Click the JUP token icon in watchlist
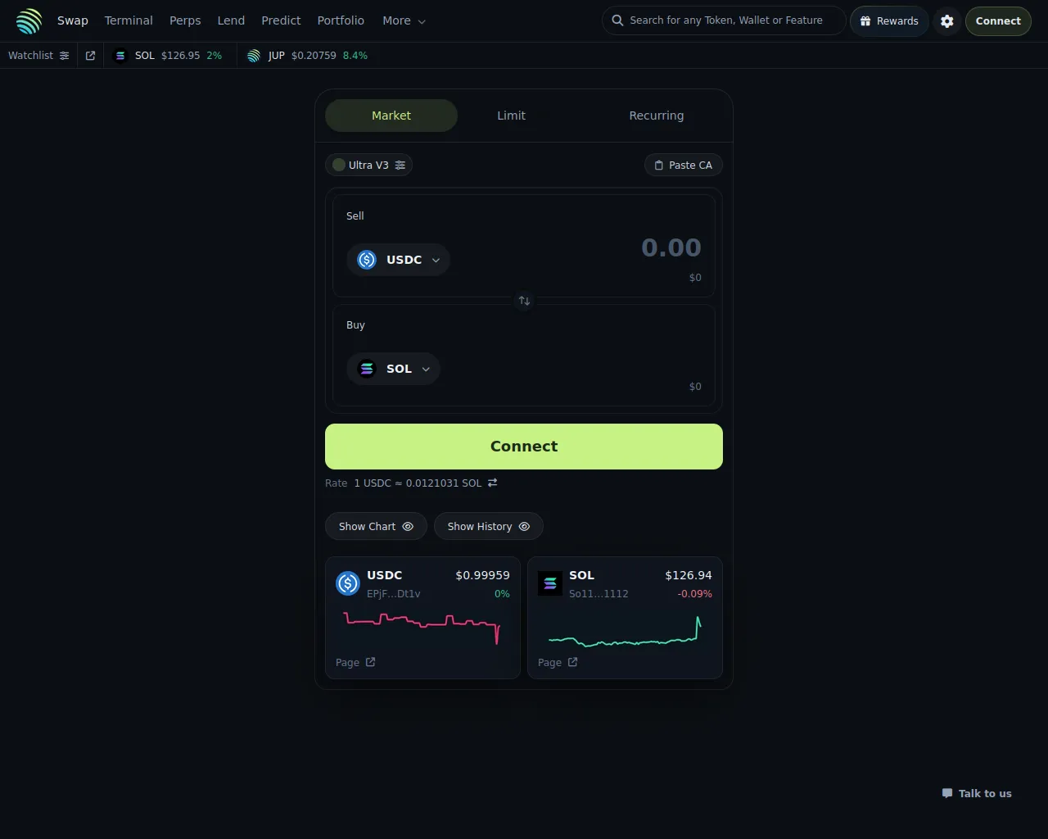The height and width of the screenshot is (839, 1048). click(254, 56)
